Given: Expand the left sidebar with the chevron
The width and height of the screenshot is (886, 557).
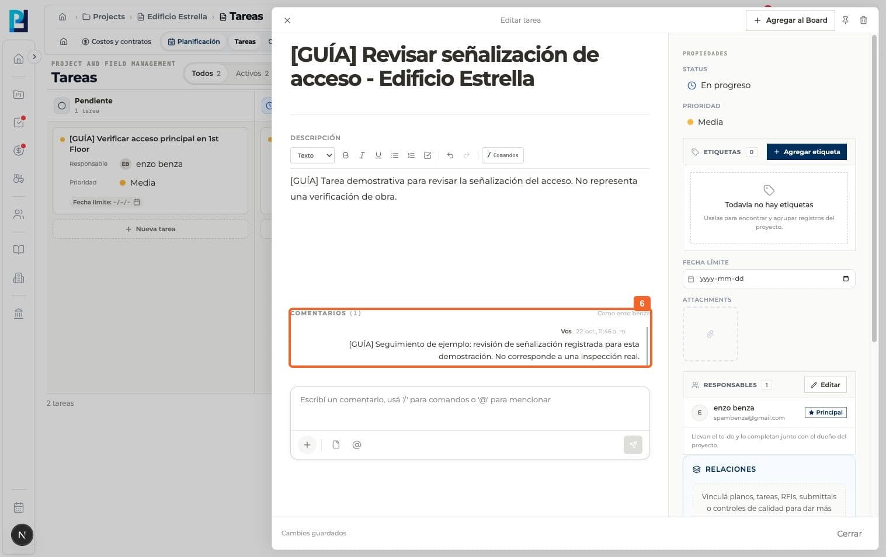Looking at the screenshot, I should 34,57.
